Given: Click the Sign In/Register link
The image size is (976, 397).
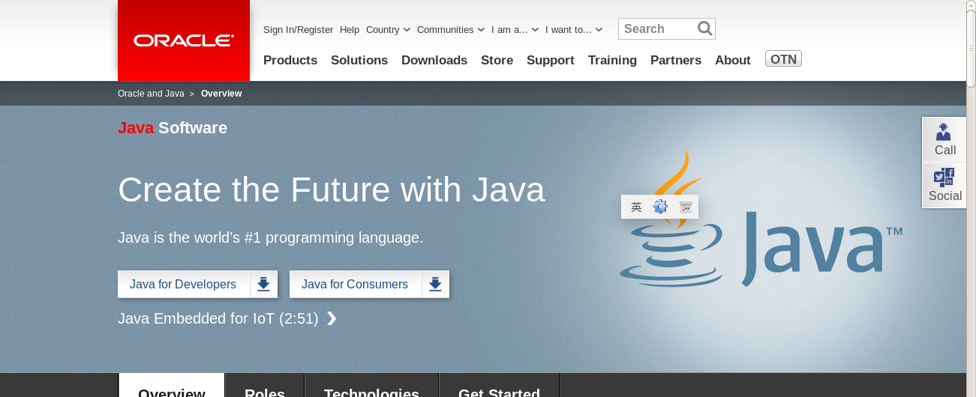Looking at the screenshot, I should (x=298, y=30).
